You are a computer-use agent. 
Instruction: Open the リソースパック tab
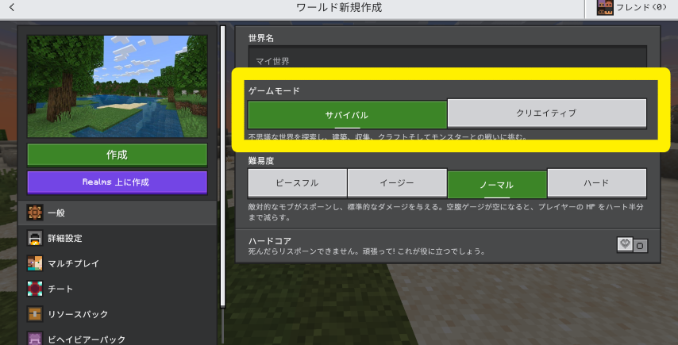point(117,314)
